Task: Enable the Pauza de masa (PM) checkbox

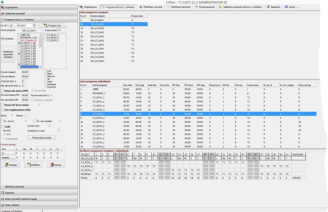Action: click(x=2, y=90)
